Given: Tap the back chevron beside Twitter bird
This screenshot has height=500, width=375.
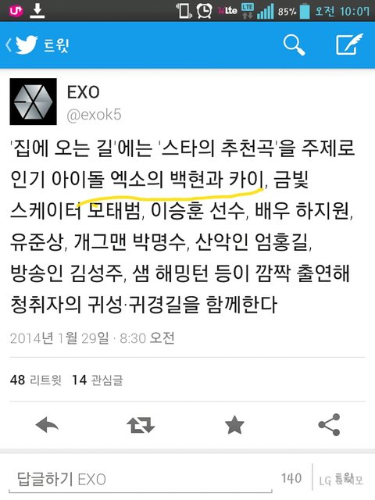Looking at the screenshot, I should [x=9, y=45].
